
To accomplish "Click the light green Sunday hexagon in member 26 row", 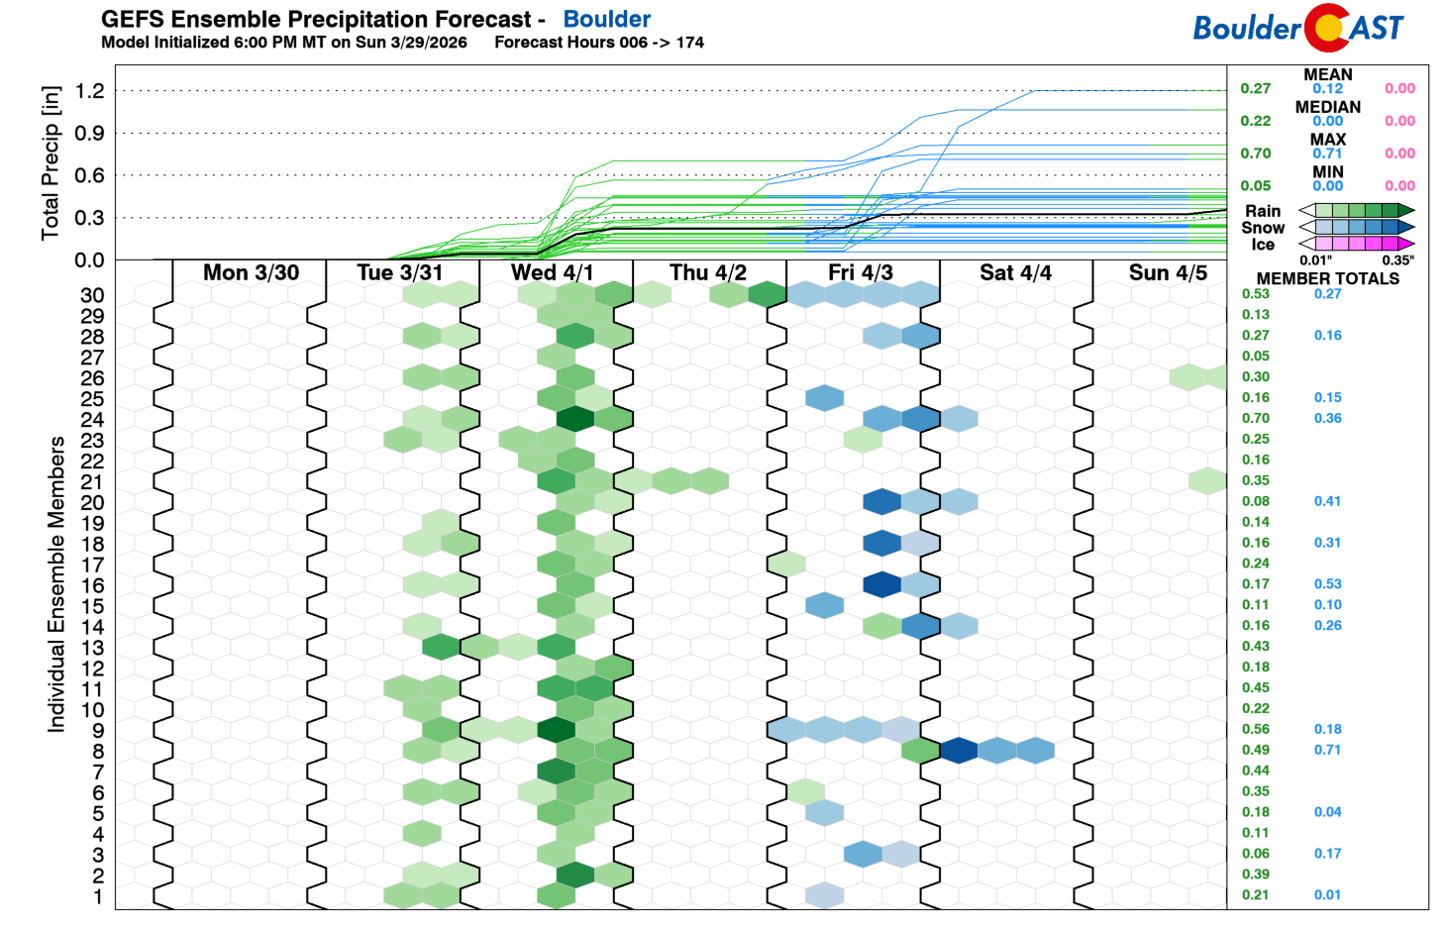I will (x=1188, y=377).
